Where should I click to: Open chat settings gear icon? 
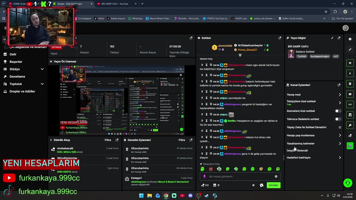coord(253,185)
